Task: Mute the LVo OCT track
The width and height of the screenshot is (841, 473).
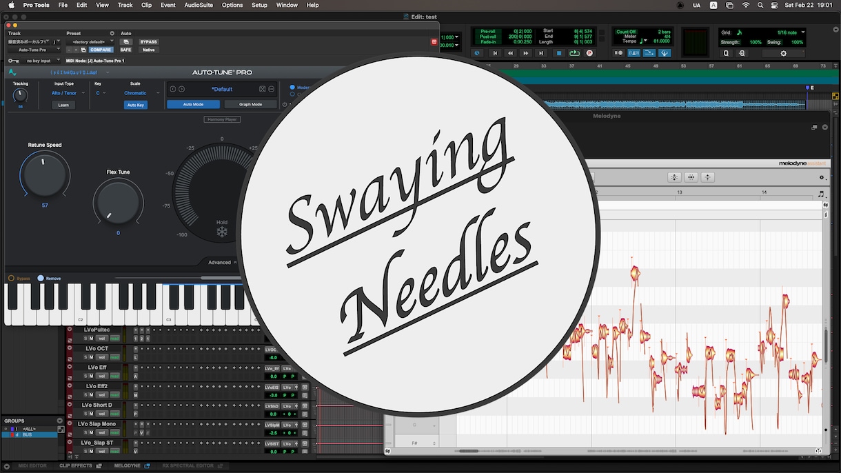Action: 91,357
